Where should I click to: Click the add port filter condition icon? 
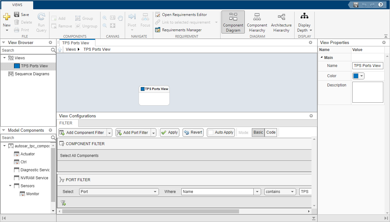[63, 203]
